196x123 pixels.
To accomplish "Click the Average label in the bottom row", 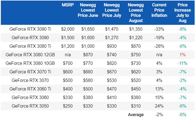I will [136, 114].
